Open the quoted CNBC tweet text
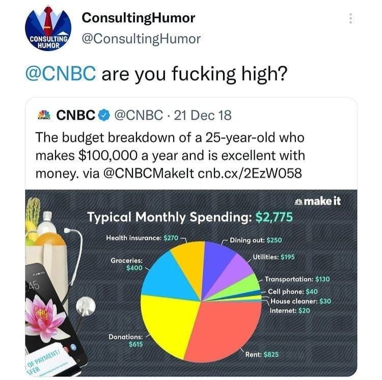This screenshot has width=382, height=380. (170, 156)
